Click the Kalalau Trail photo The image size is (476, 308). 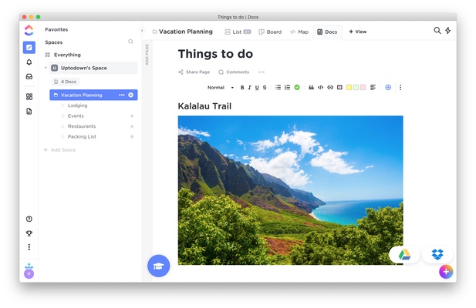[x=291, y=190]
